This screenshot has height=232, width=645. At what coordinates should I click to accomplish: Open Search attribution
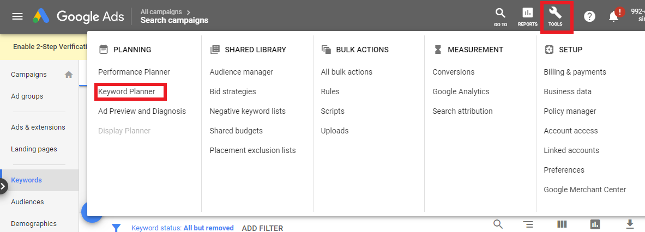pyautogui.click(x=462, y=111)
